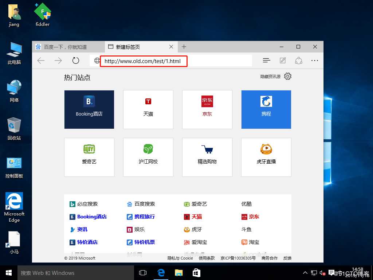Launch the fiddler desktop shortcut
This screenshot has width=373, height=280.
coord(43,15)
